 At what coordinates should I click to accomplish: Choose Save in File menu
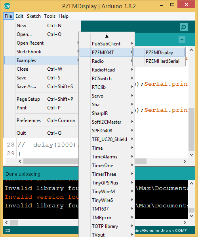point(41,78)
